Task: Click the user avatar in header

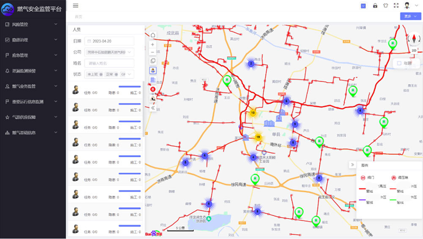Action: coord(407,5)
